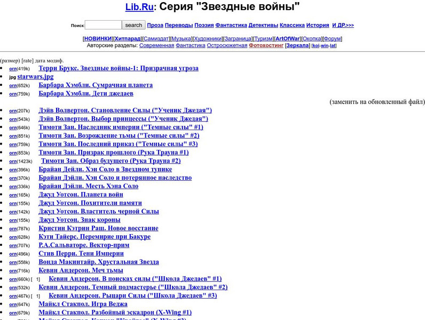
Task: Click into the Поиск search input field
Action: (x=103, y=25)
